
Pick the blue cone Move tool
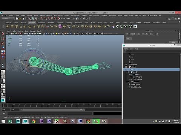(x=3, y=47)
